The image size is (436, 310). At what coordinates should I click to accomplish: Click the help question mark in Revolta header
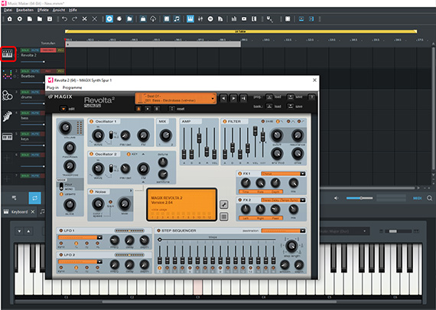pos(312,97)
